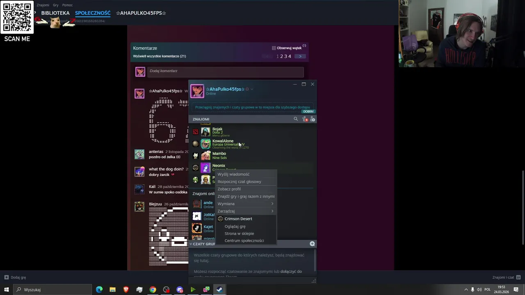Click Kajet's avatar in online friends

pyautogui.click(x=197, y=228)
